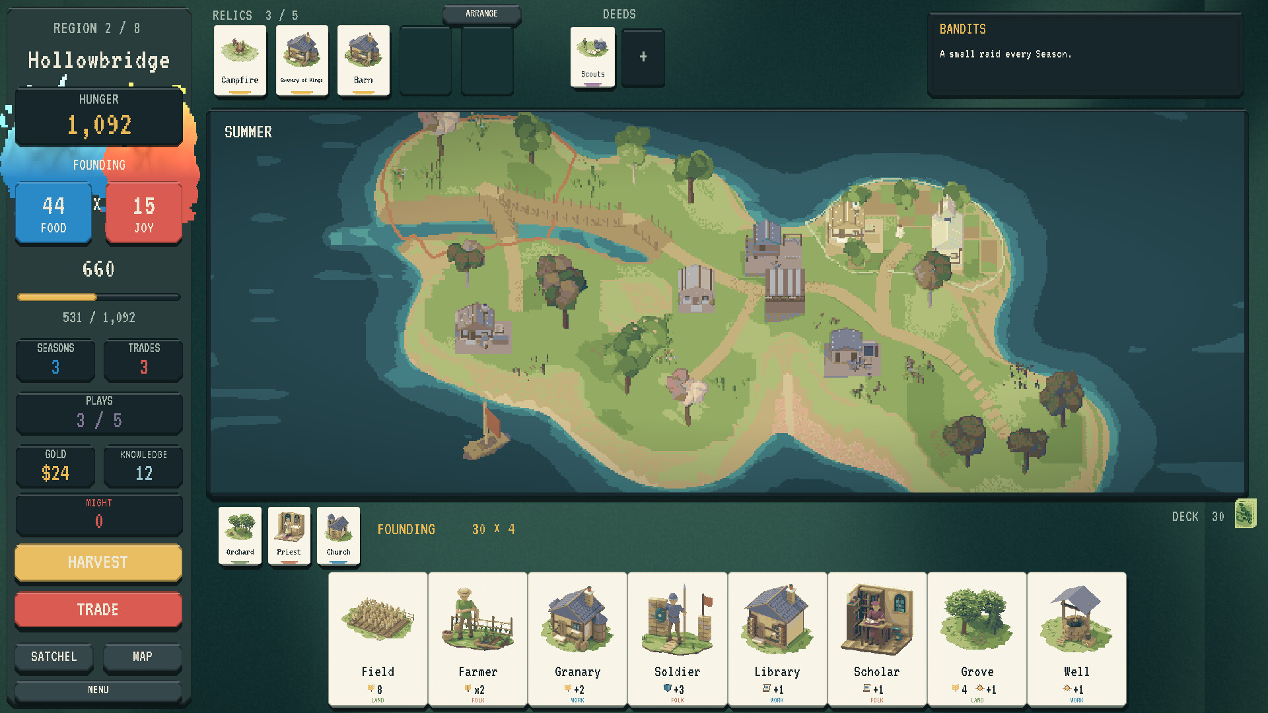Image resolution: width=1268 pixels, height=713 pixels.
Task: Select the Granary of Kings relic card
Action: (x=302, y=61)
